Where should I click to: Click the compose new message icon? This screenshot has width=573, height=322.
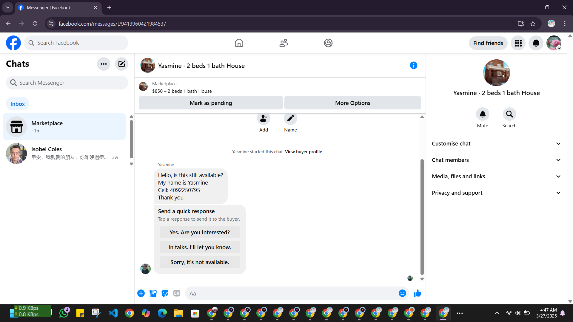(x=121, y=64)
